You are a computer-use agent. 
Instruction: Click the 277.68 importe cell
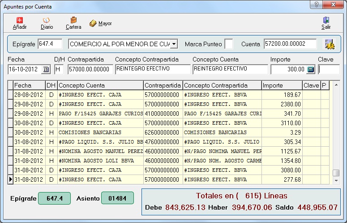(282, 179)
